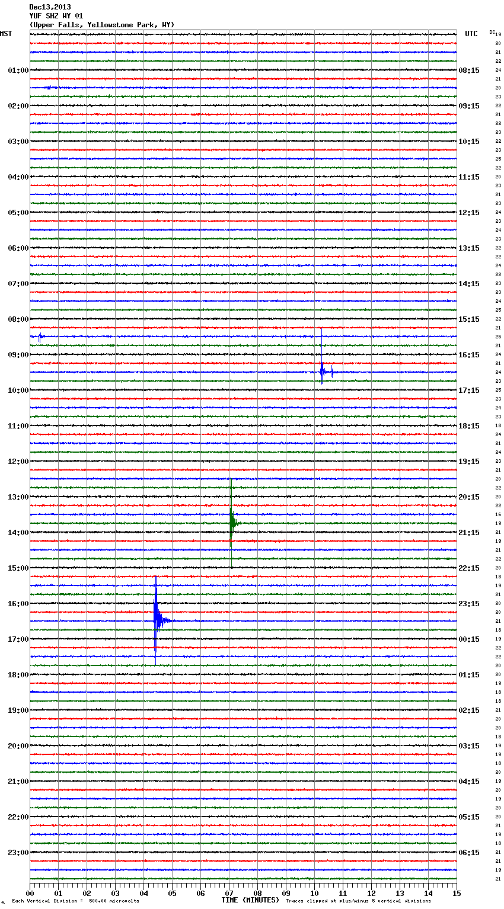Click minute 15 on the time axis

[457, 893]
